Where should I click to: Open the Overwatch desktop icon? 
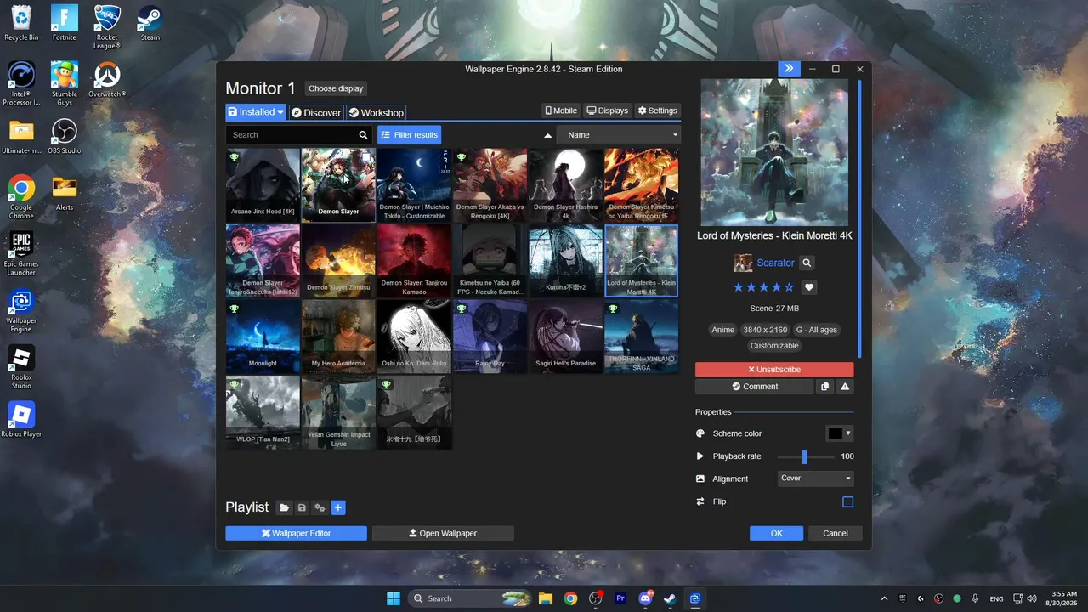click(107, 80)
